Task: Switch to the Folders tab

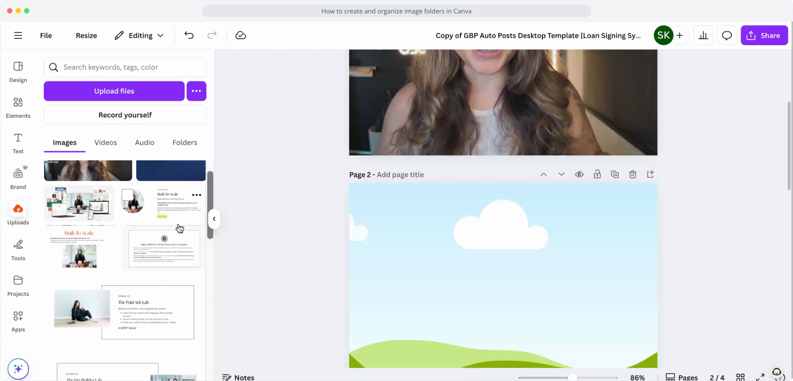Action: (x=185, y=143)
